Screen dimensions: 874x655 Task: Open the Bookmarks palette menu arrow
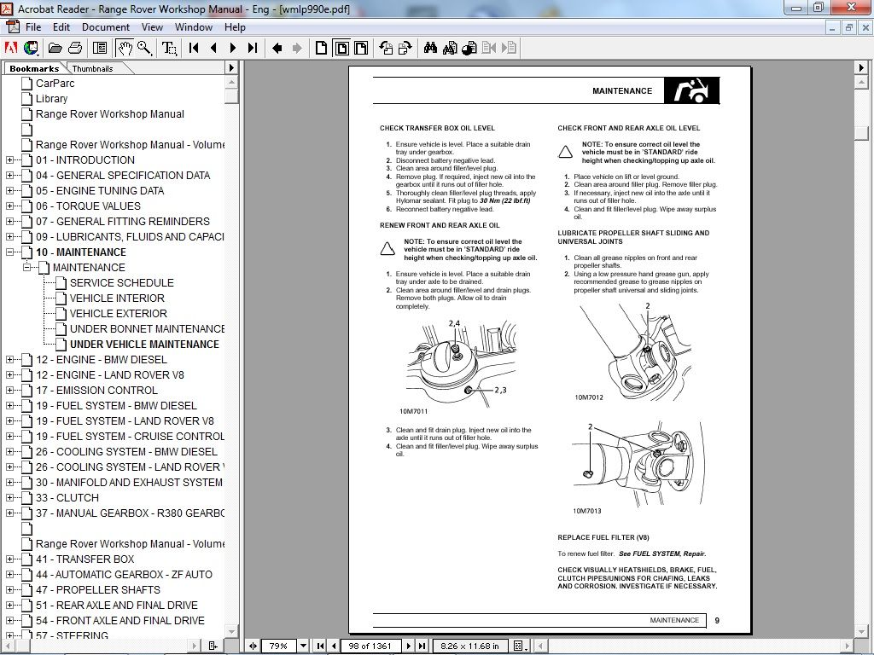click(231, 68)
